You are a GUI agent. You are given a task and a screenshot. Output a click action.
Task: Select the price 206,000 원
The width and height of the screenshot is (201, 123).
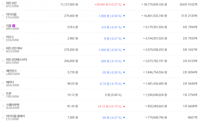tap(71, 61)
